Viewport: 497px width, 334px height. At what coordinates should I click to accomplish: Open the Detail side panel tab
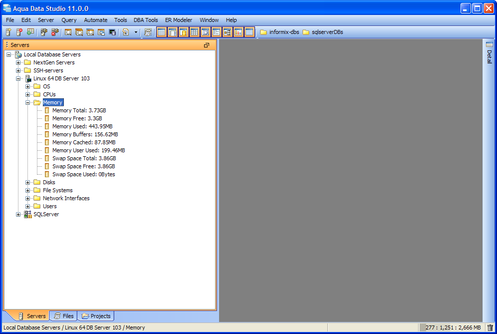pos(490,52)
